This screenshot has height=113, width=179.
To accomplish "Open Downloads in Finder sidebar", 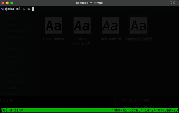I will pyautogui.click(x=16, y=37).
